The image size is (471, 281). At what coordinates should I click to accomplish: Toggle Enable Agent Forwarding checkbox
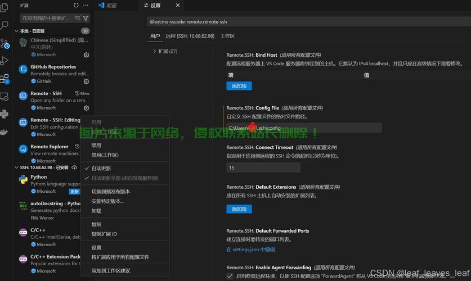[x=230, y=276]
